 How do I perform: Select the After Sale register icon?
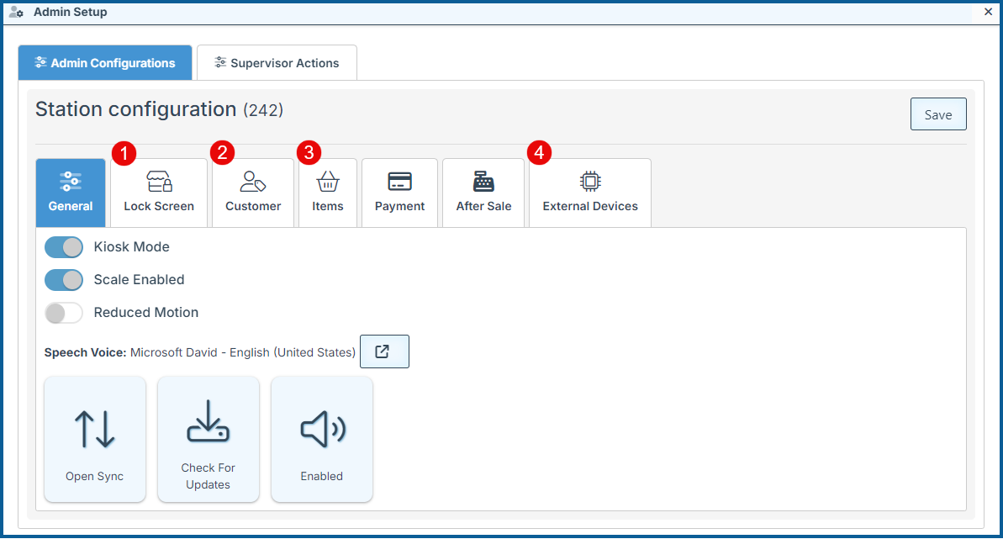[483, 182]
